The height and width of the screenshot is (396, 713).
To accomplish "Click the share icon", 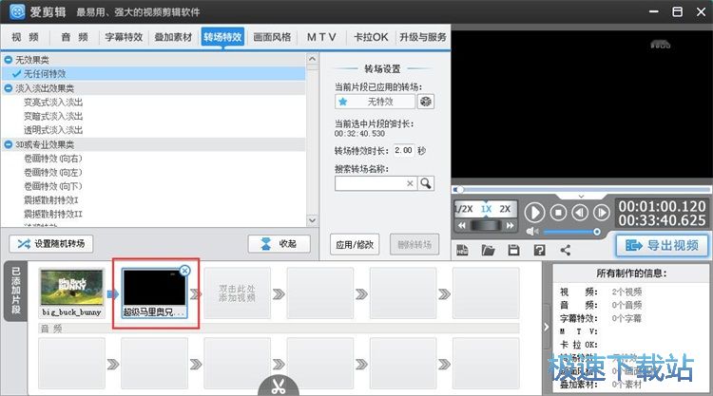I will 566,250.
